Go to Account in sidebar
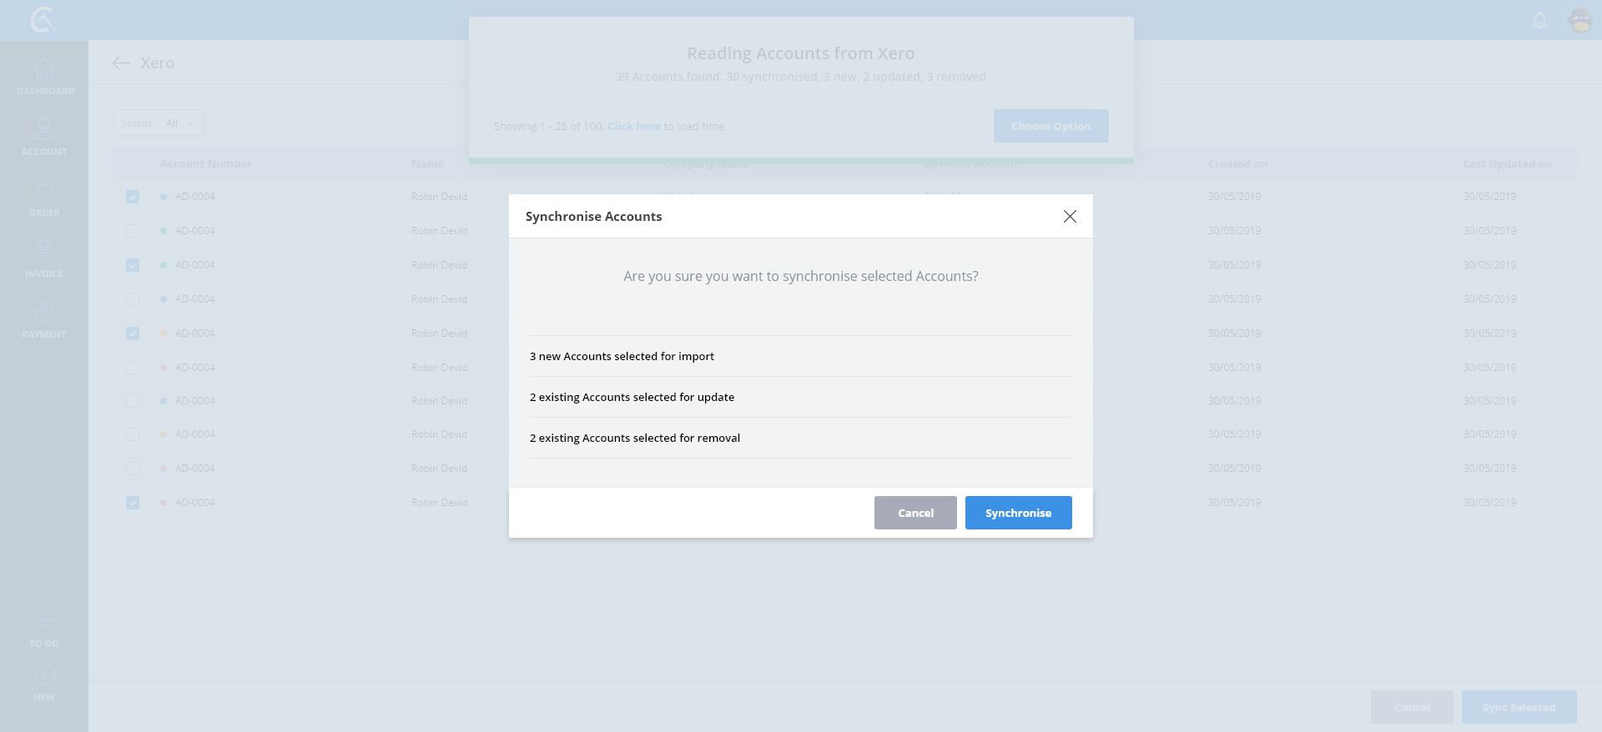This screenshot has width=1602, height=732. pos(44,130)
